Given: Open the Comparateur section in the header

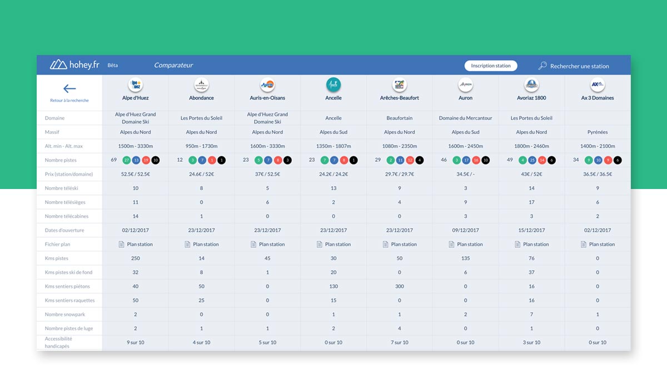Looking at the screenshot, I should coord(173,65).
